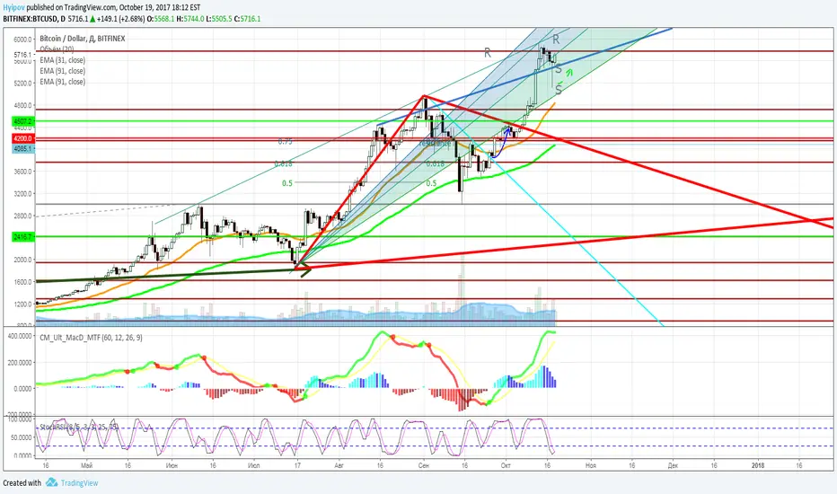Click 3200.0 on the price axis
Image resolution: width=837 pixels, height=494 pixels.
(x=23, y=194)
